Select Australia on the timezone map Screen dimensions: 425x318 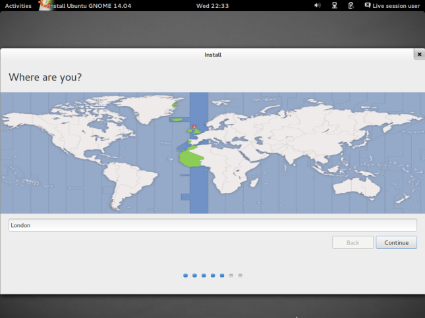[356, 187]
